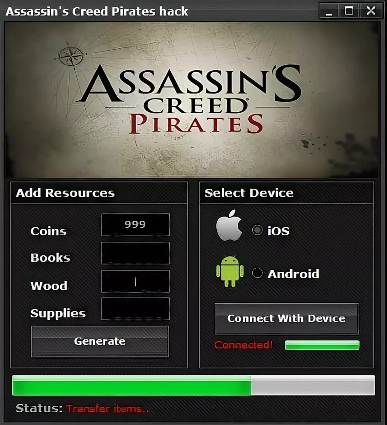Focus the Books input field
Image resolution: width=387 pixels, height=425 pixels.
136,253
